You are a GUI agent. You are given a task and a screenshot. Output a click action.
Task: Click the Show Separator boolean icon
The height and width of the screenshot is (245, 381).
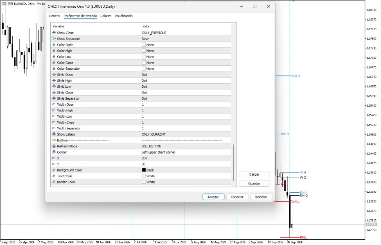point(54,39)
